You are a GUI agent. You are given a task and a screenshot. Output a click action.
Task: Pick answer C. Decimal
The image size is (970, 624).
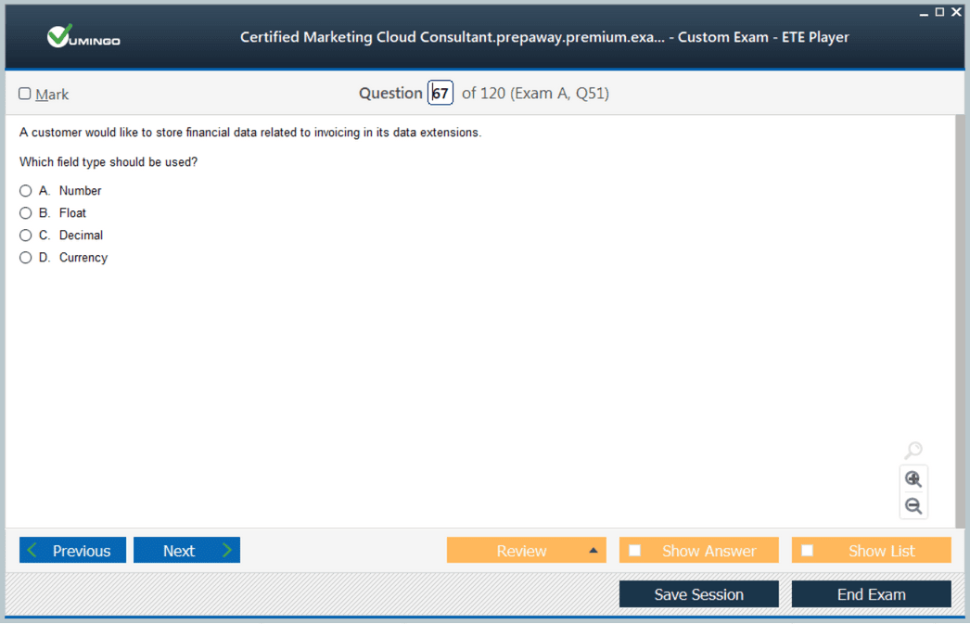click(x=26, y=236)
